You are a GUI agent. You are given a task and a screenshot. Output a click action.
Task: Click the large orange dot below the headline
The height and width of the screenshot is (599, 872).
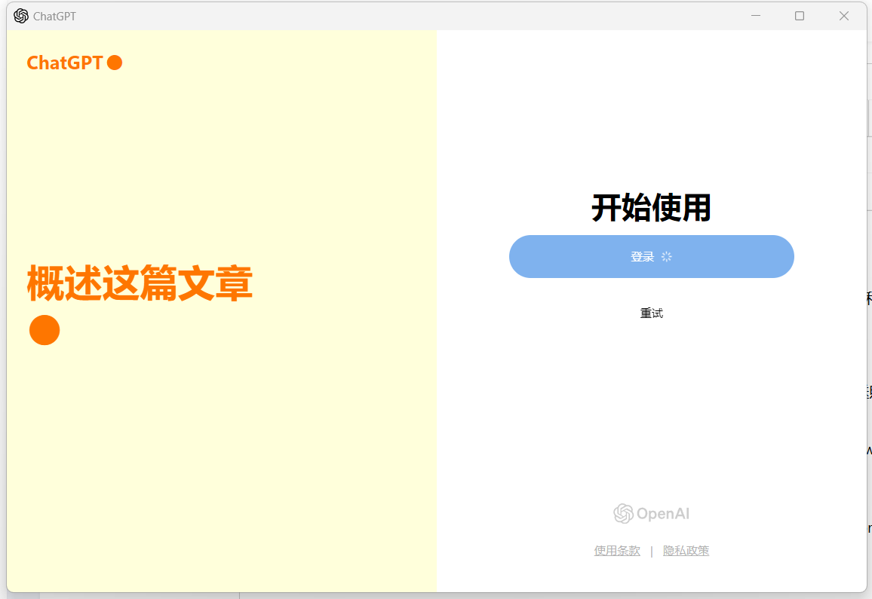[45, 330]
